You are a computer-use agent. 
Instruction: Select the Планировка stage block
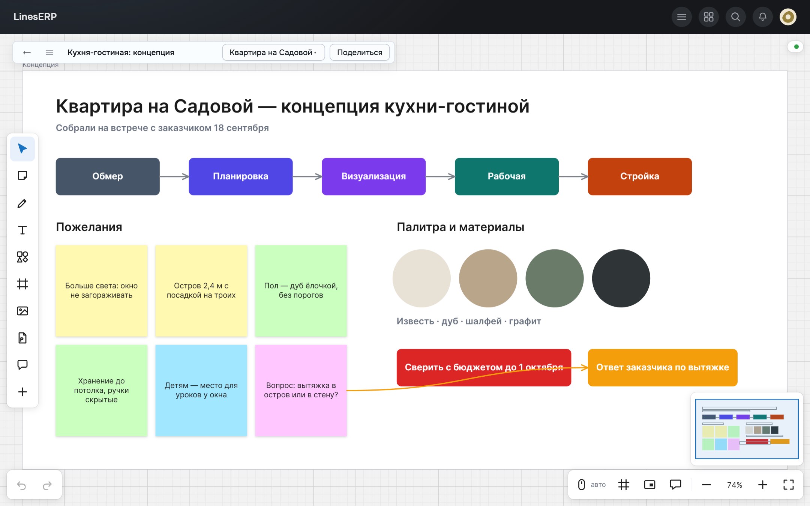(241, 177)
